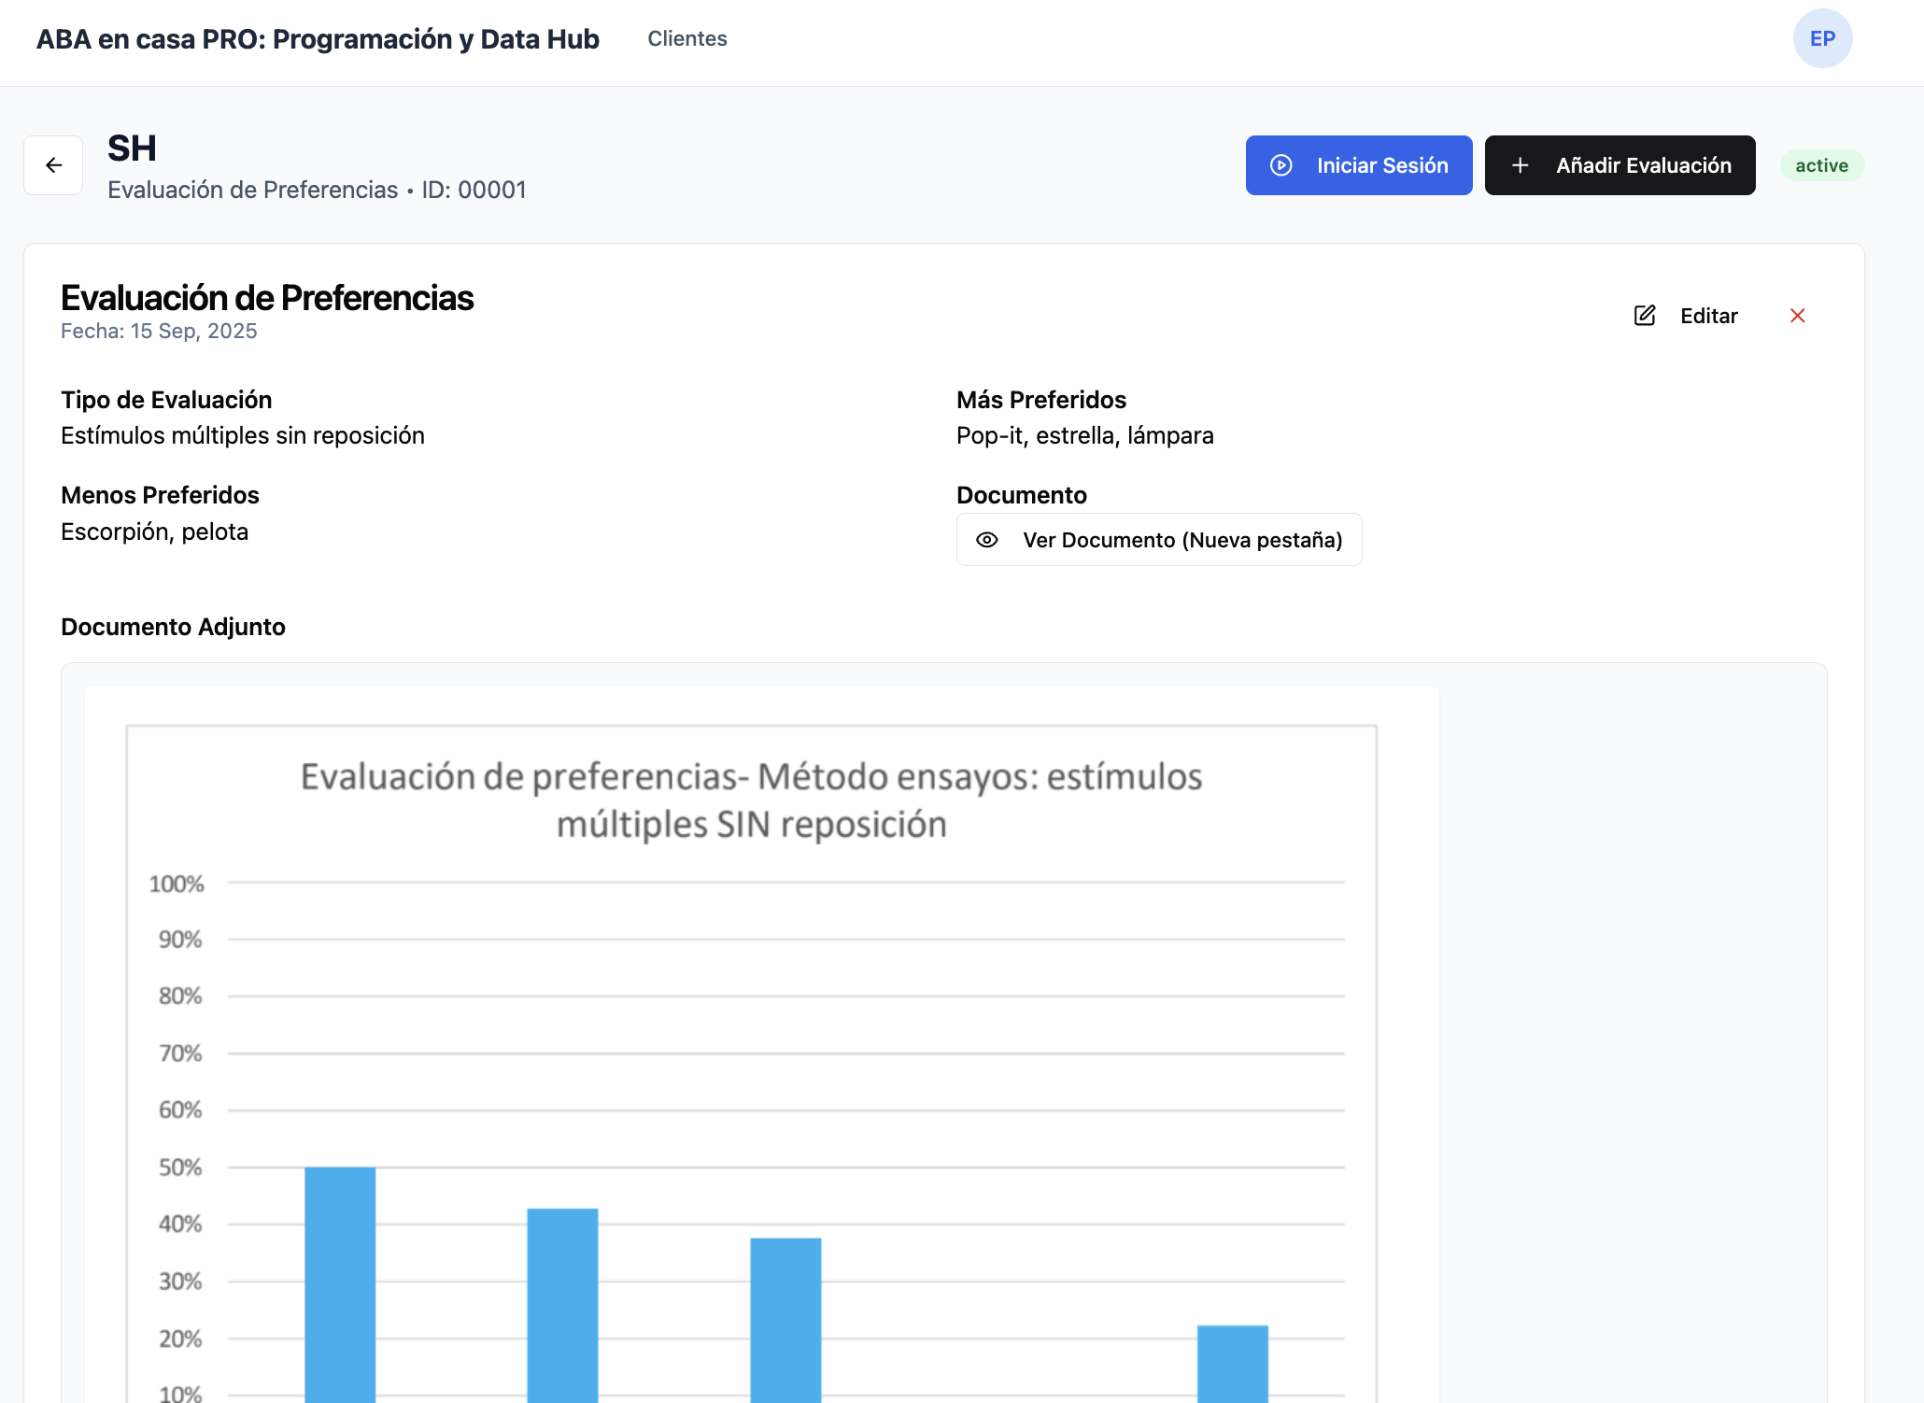This screenshot has height=1403, width=1924.
Task: Click the play icon in Iniciar Sesión
Action: click(x=1281, y=165)
